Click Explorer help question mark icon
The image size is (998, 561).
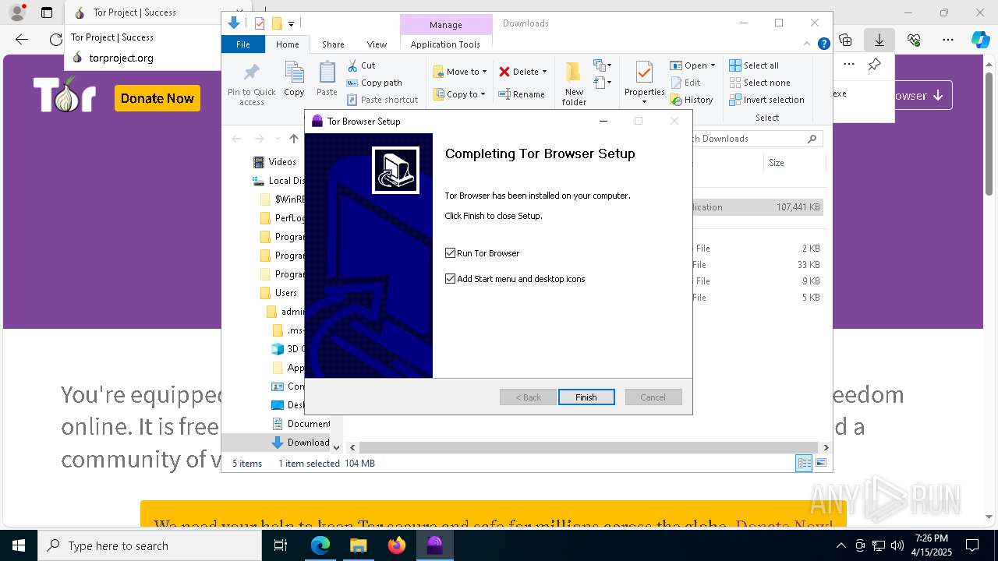pyautogui.click(x=823, y=44)
